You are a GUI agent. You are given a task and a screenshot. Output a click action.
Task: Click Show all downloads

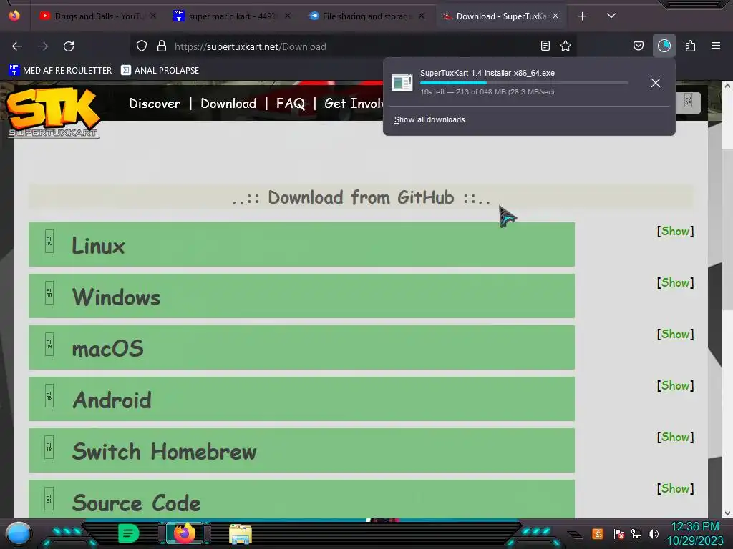(429, 119)
